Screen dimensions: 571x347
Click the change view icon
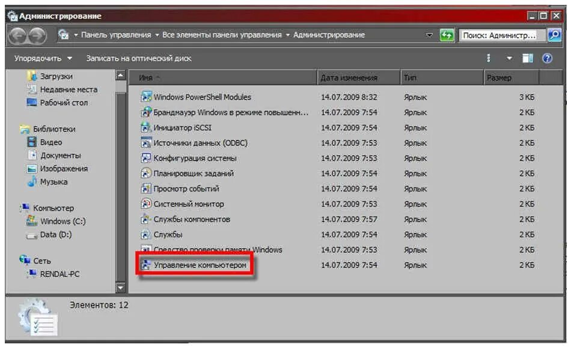pyautogui.click(x=489, y=58)
